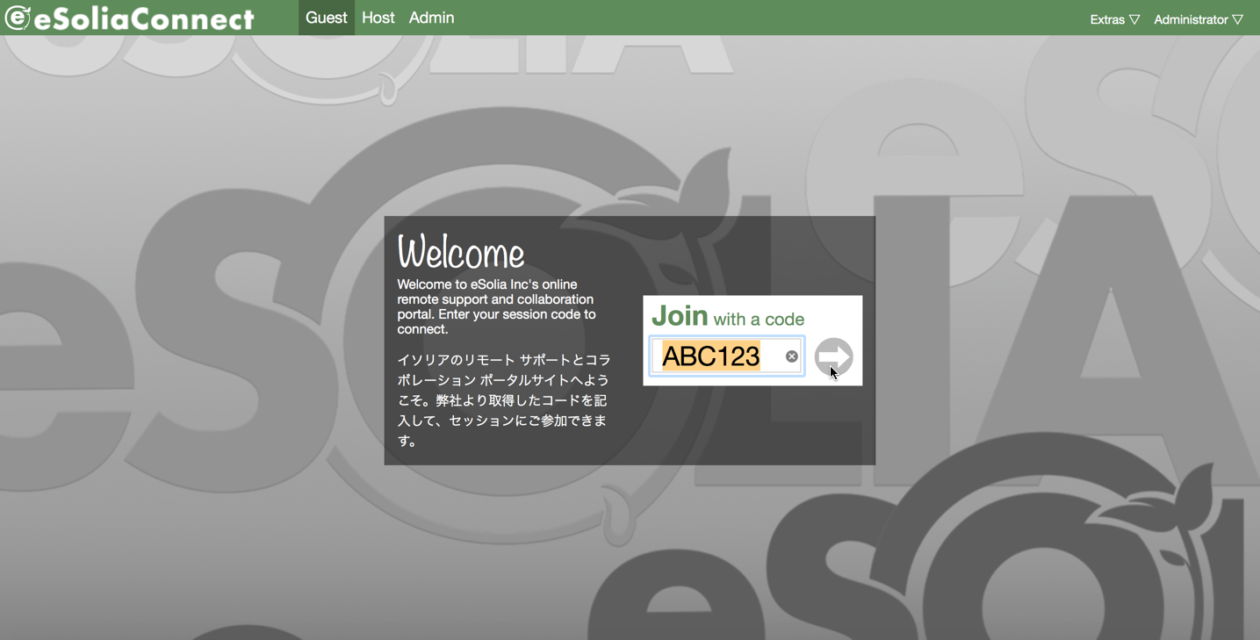Click the 'with a code' label

pyautogui.click(x=759, y=319)
